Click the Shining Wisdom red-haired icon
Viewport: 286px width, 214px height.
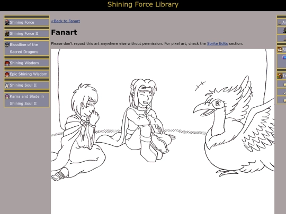pyautogui.click(x=7, y=63)
